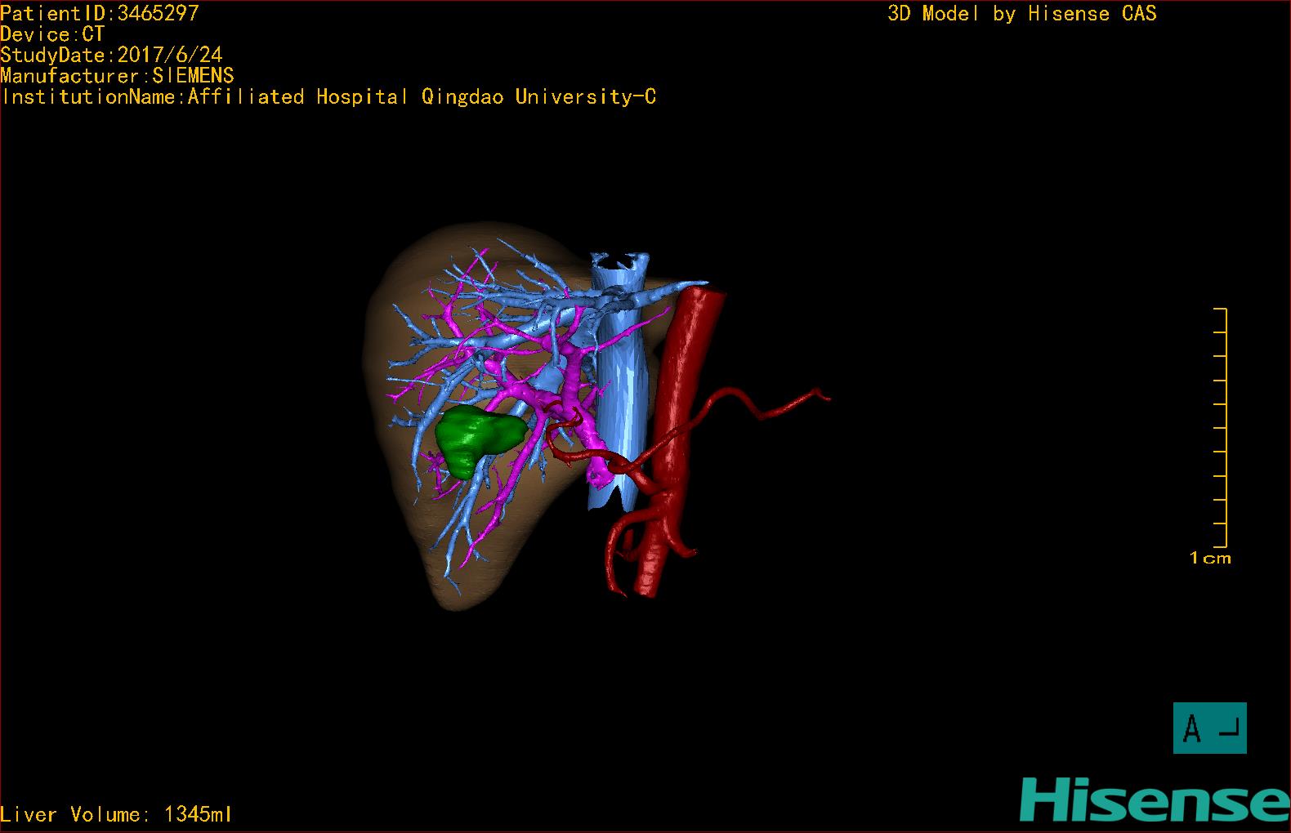The height and width of the screenshot is (833, 1291).
Task: Click the StudyDate:2017/6/24 text
Action: click(x=111, y=55)
